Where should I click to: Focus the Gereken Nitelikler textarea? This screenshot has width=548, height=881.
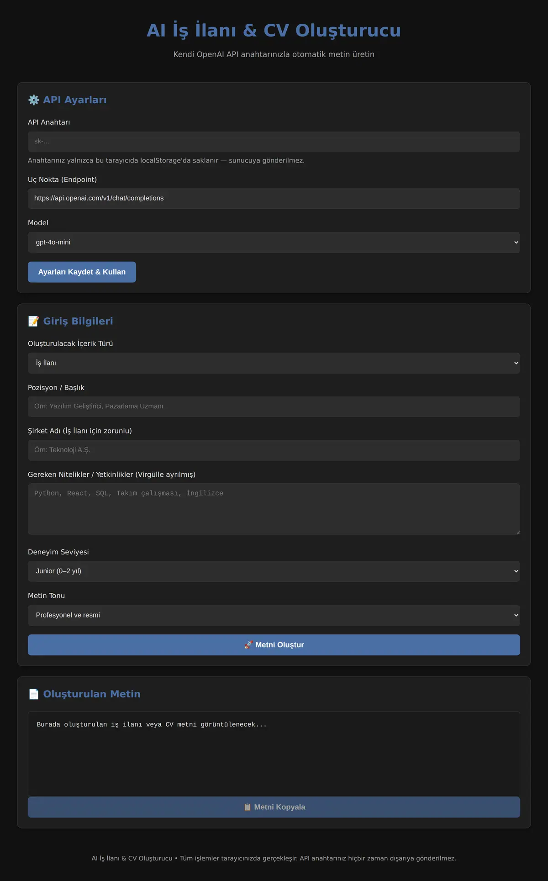[274, 509]
